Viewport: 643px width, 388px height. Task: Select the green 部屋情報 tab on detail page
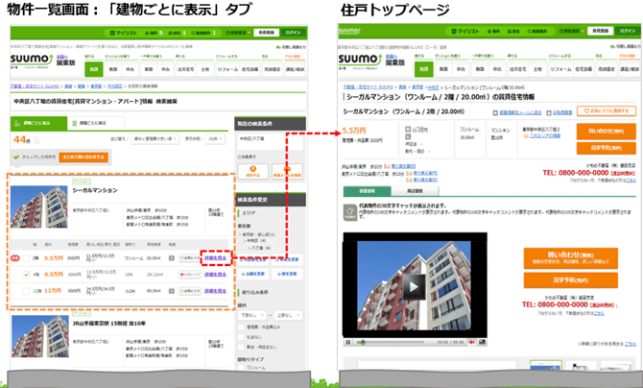(367, 191)
